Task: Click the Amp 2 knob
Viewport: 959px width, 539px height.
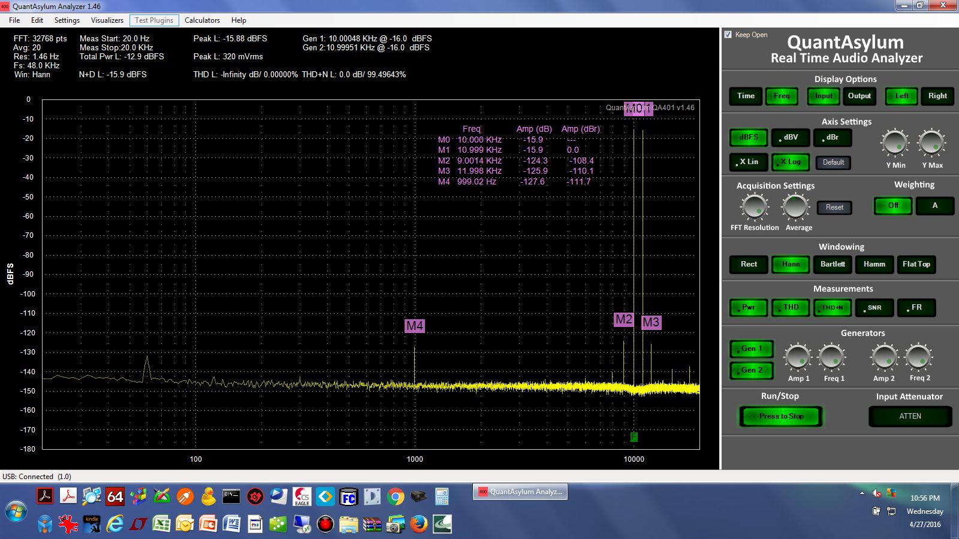Action: click(x=884, y=358)
